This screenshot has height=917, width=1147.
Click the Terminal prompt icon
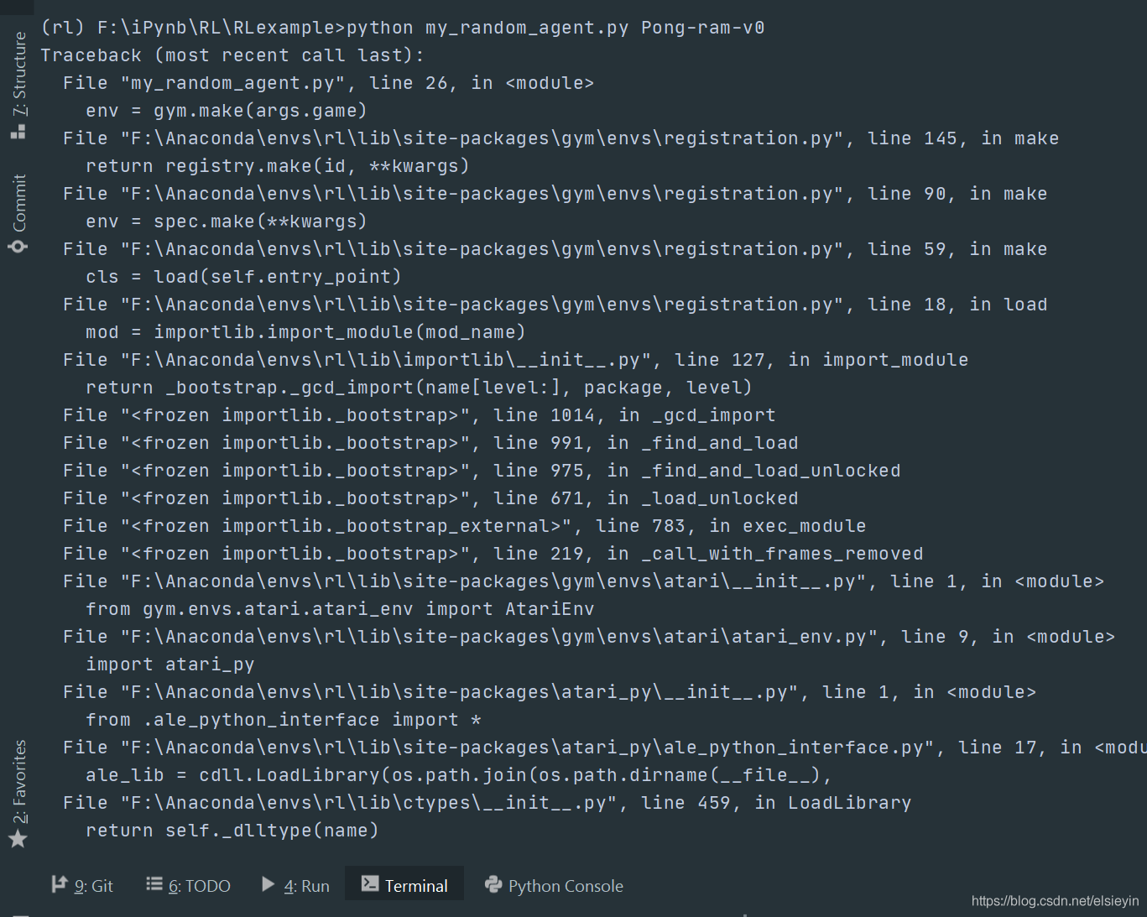coord(369,883)
